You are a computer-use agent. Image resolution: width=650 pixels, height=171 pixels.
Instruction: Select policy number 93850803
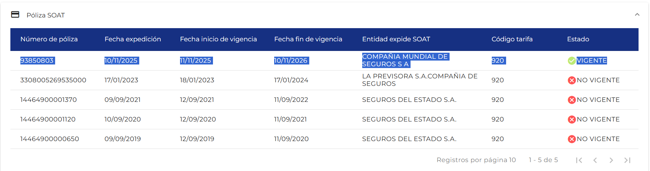point(37,61)
